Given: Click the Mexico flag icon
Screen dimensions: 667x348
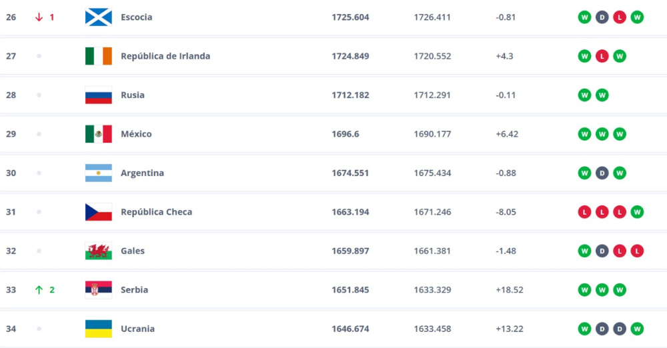Looking at the screenshot, I should 98,134.
